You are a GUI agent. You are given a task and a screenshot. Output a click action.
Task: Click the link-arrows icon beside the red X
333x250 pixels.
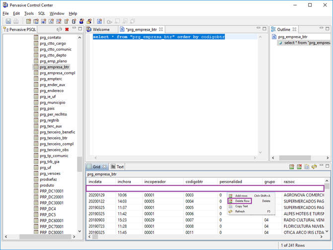[59, 30]
